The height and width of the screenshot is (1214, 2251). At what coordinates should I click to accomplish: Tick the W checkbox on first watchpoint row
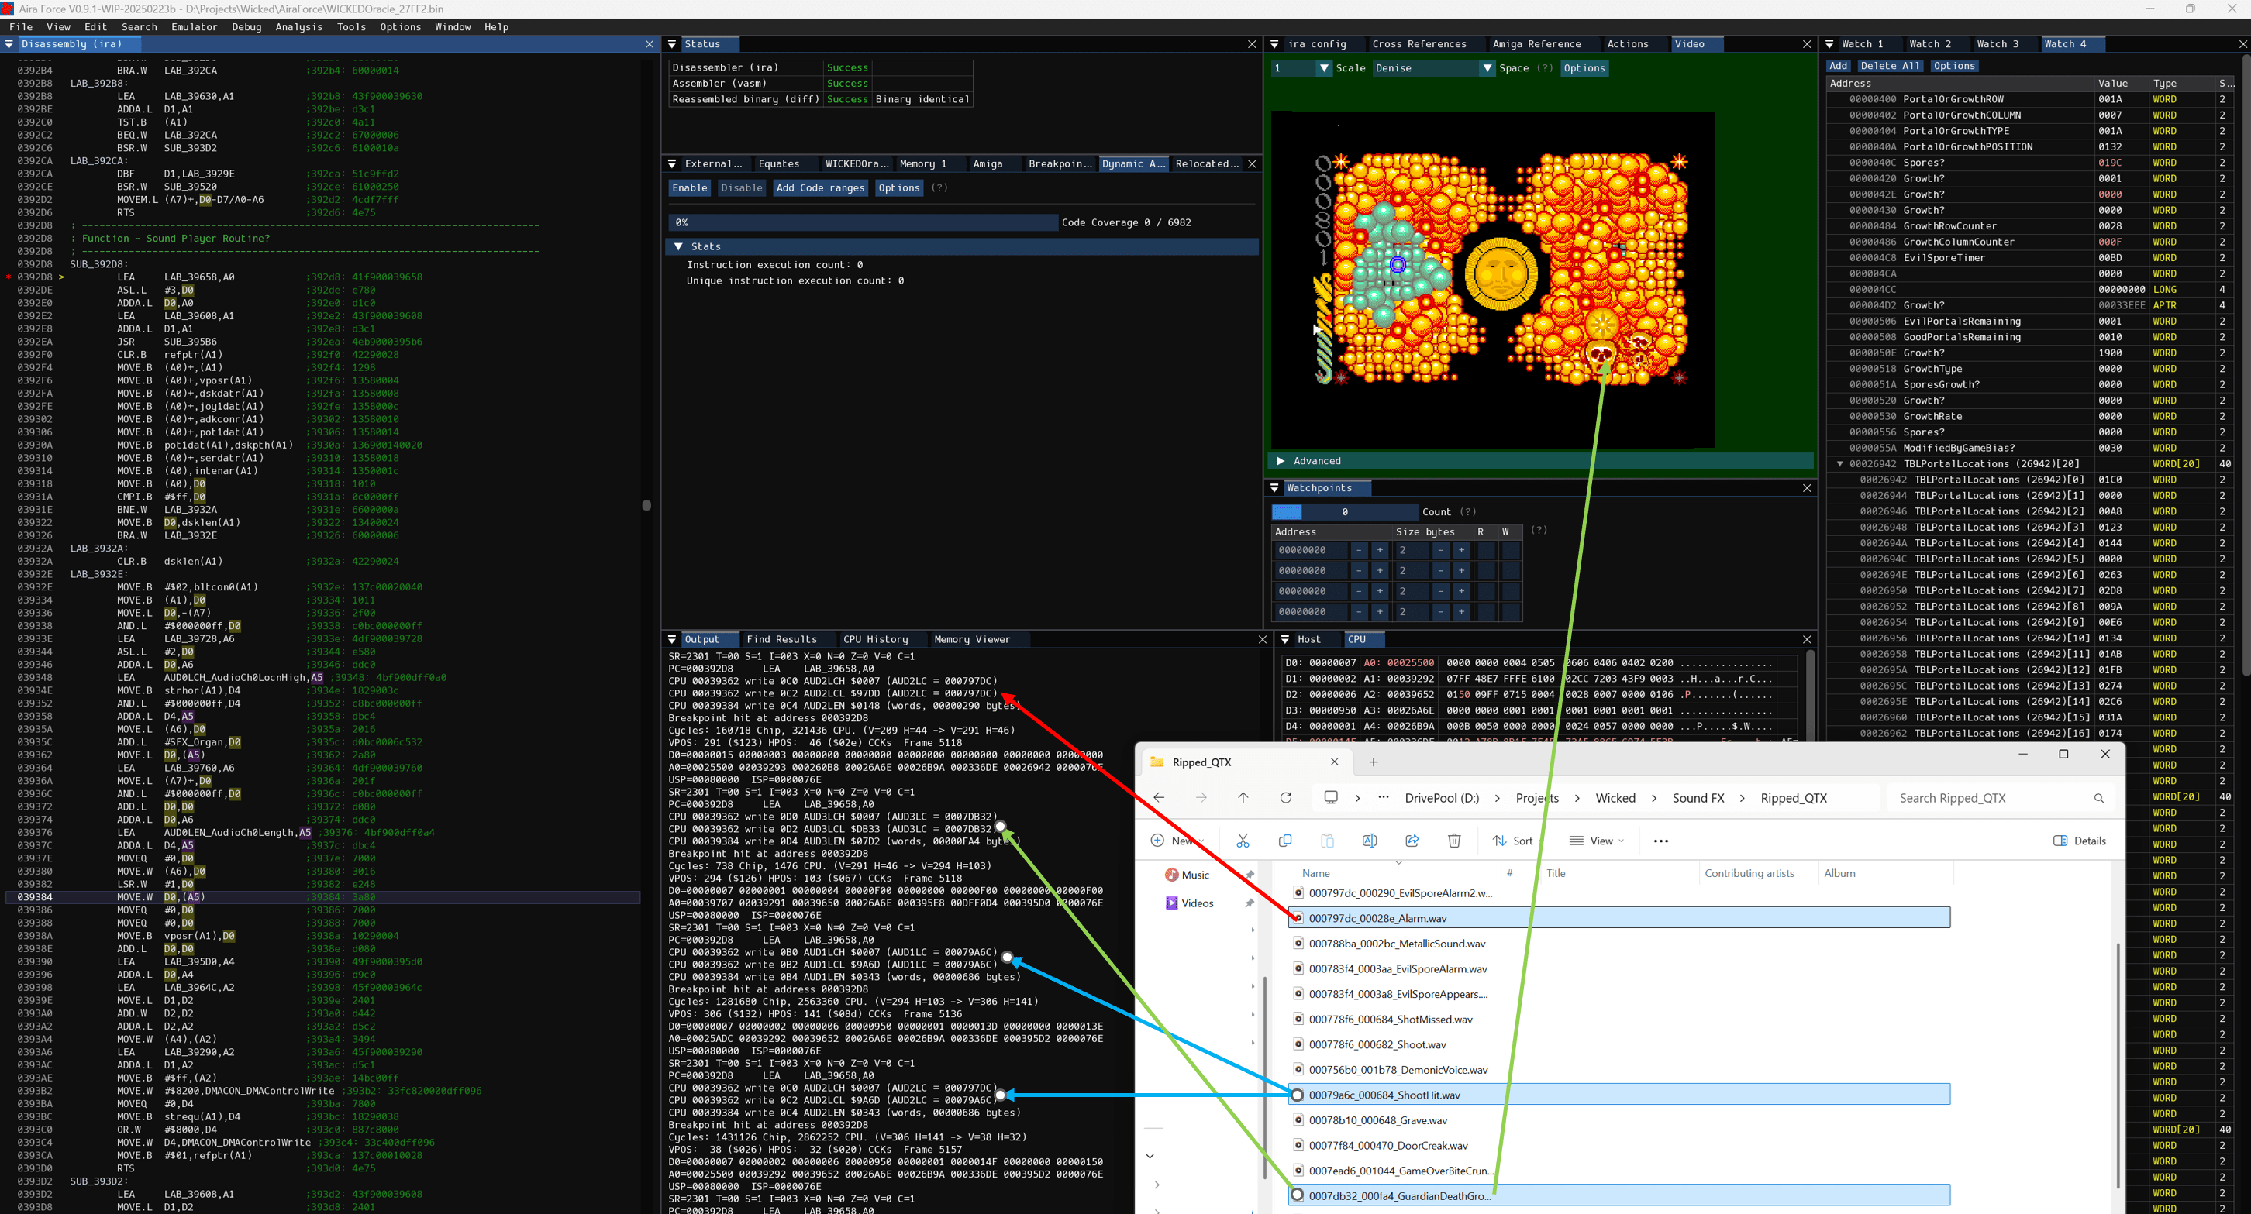pyautogui.click(x=1510, y=550)
